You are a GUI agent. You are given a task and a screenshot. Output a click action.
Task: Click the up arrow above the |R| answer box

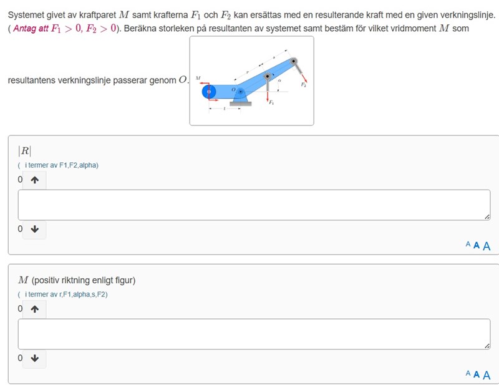click(34, 180)
